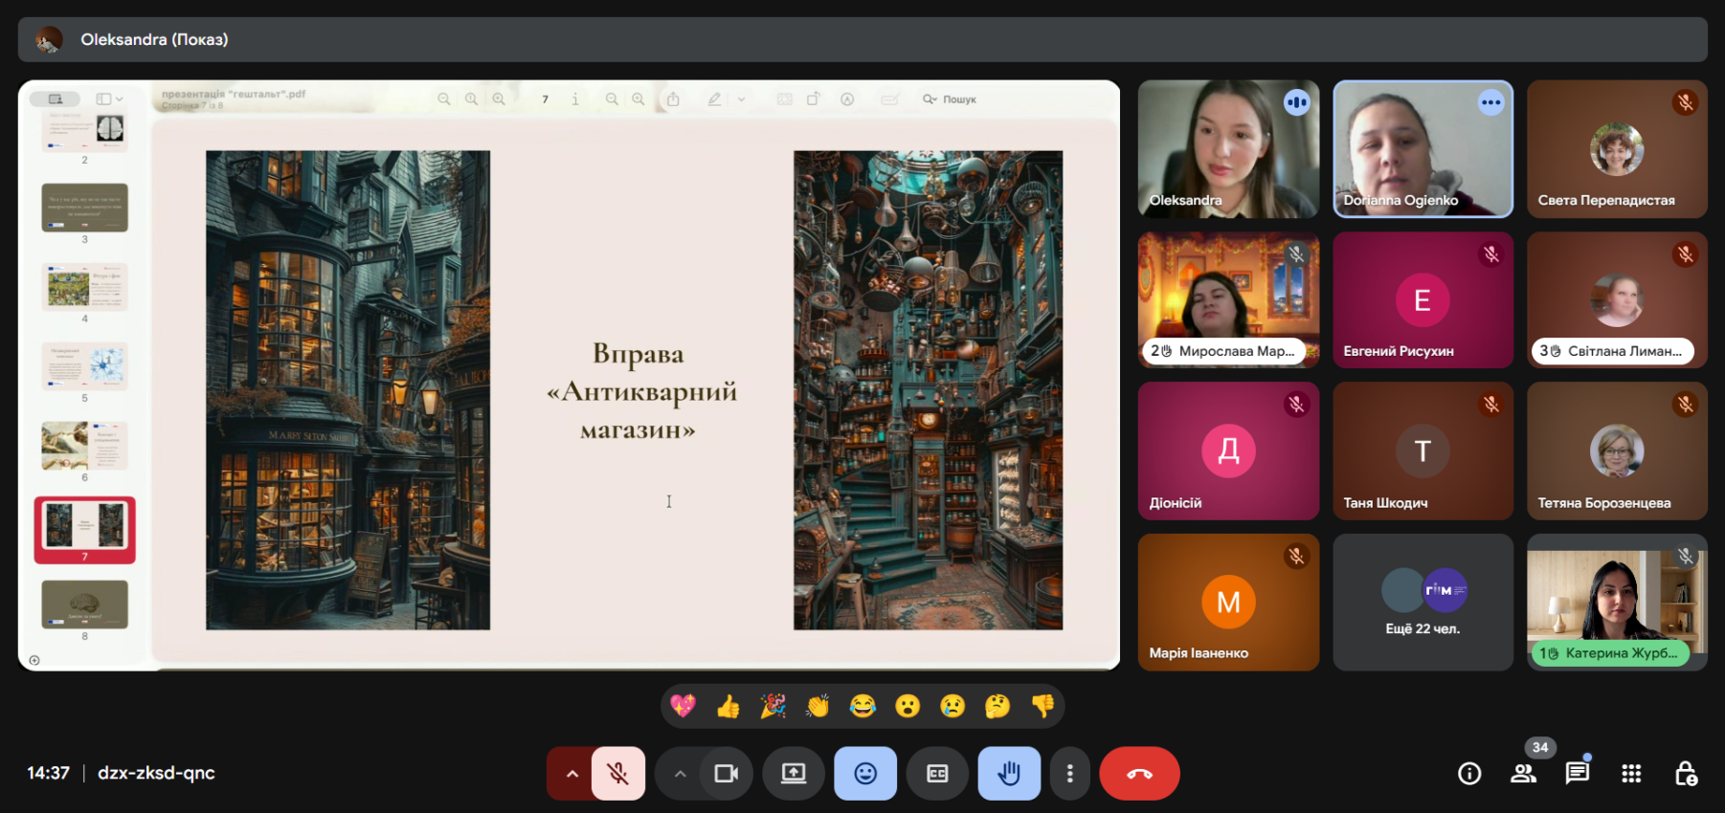
Task: Open meeting details info icon
Action: [1469, 774]
